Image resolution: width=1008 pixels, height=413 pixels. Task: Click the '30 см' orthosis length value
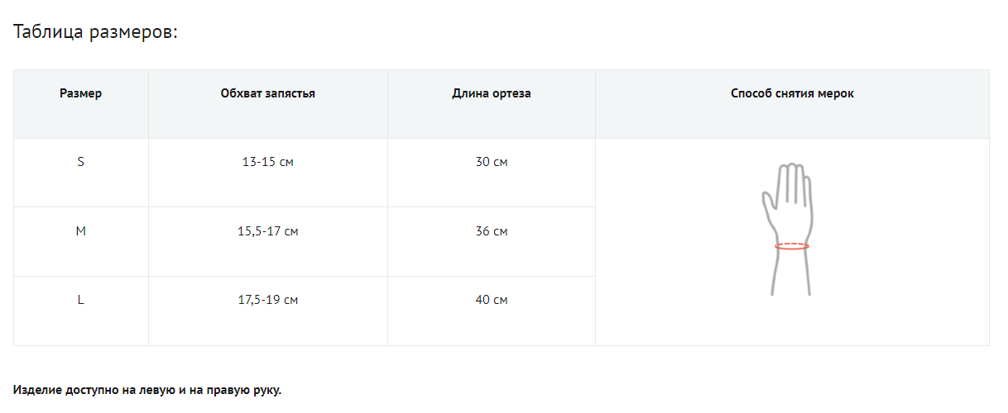click(492, 162)
